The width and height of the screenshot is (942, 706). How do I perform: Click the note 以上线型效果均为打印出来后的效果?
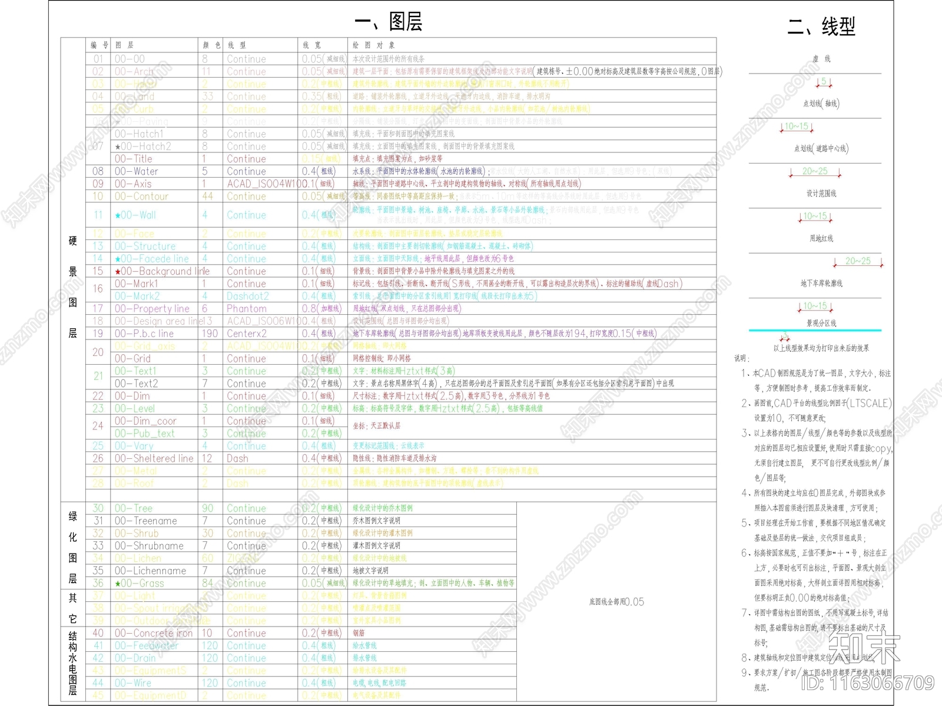(x=821, y=348)
